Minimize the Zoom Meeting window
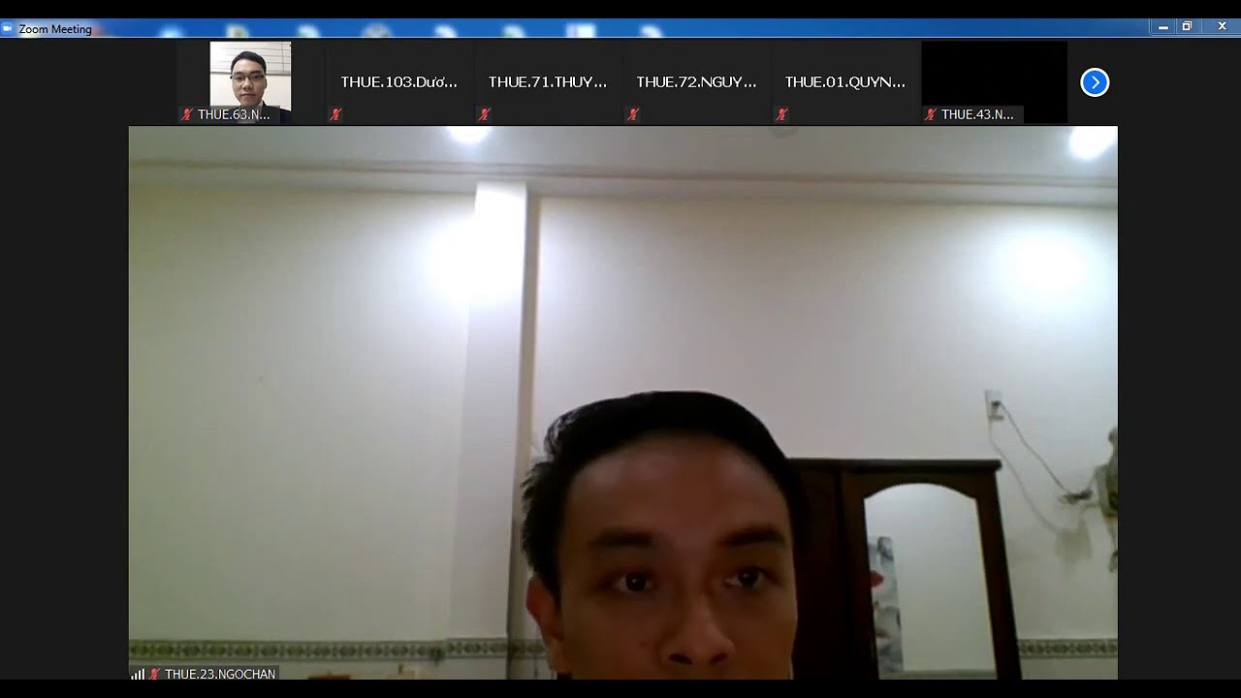 click(1163, 27)
